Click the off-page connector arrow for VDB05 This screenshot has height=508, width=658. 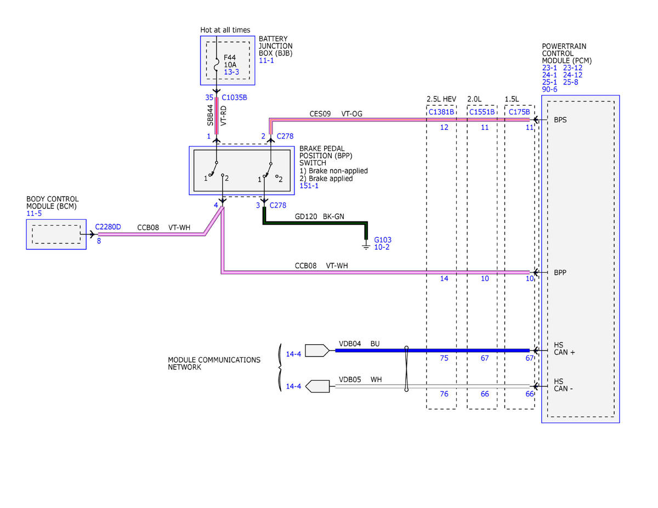tap(317, 386)
